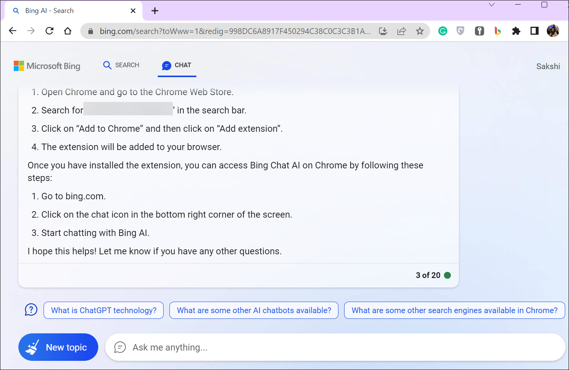Click the share page icon
This screenshot has width=569, height=370.
[x=402, y=31]
